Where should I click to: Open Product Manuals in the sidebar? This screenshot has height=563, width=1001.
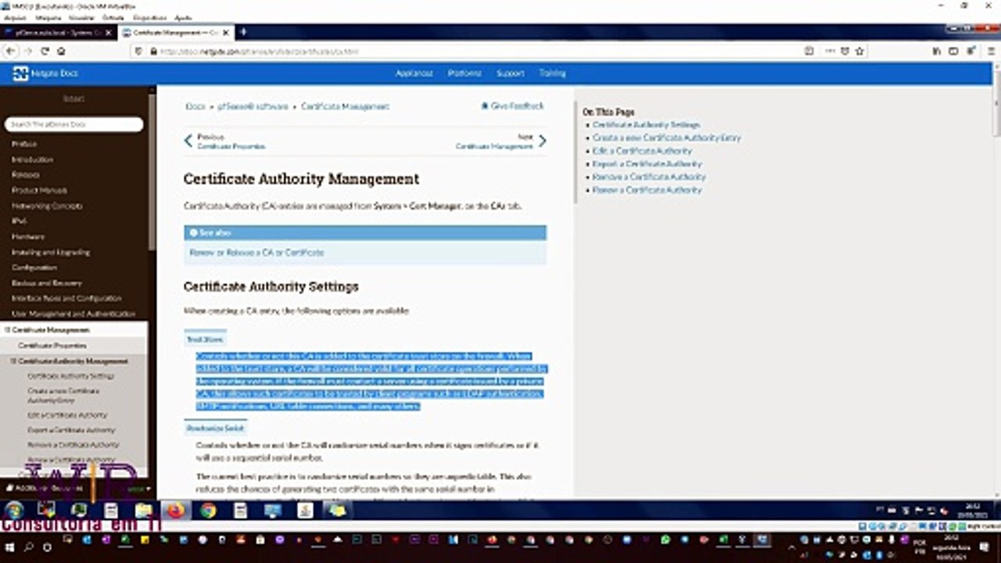click(x=39, y=190)
